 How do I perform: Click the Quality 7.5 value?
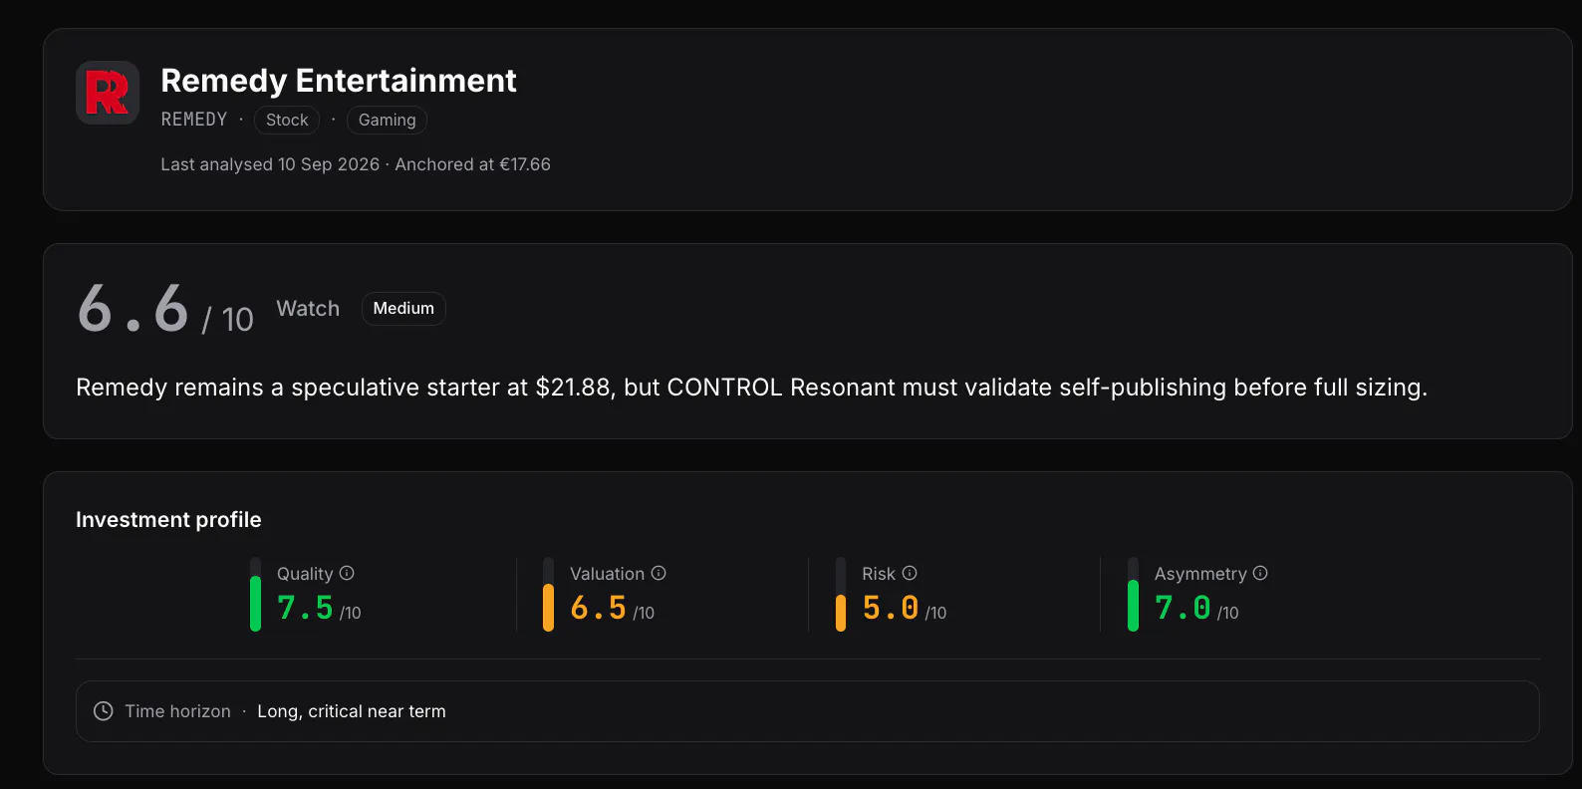tap(305, 608)
